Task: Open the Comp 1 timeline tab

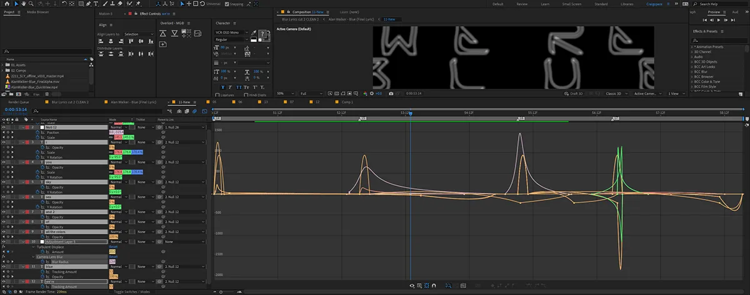Action: coord(347,102)
